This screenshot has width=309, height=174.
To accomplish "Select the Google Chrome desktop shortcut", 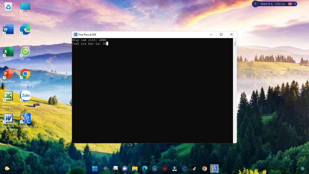I will point(25,77).
